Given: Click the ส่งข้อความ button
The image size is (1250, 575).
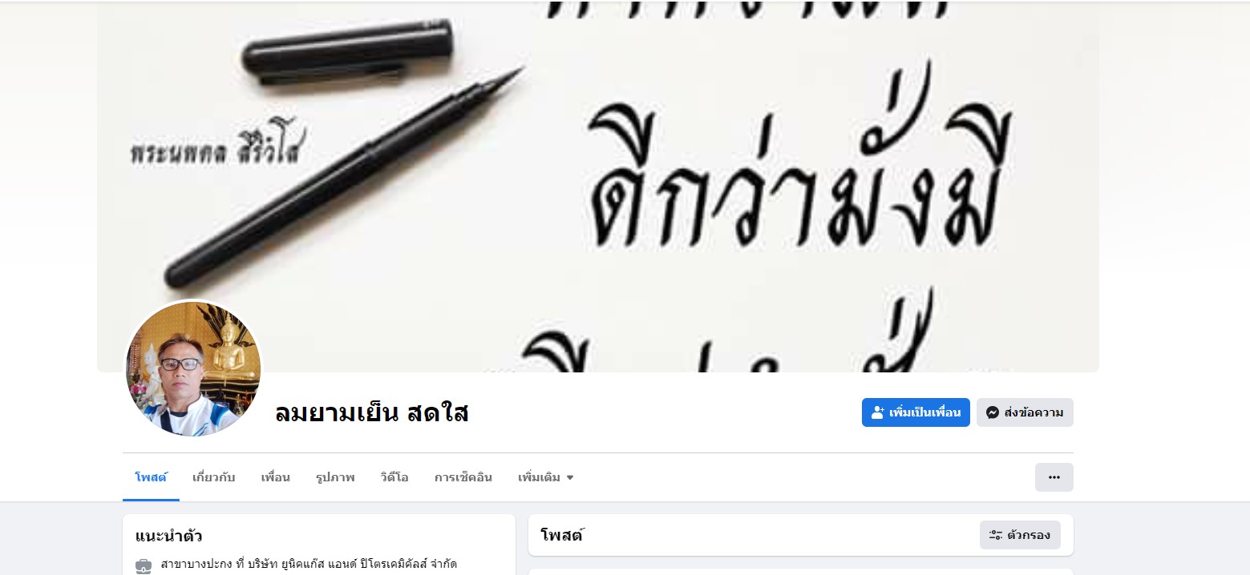Looking at the screenshot, I should (x=1025, y=412).
